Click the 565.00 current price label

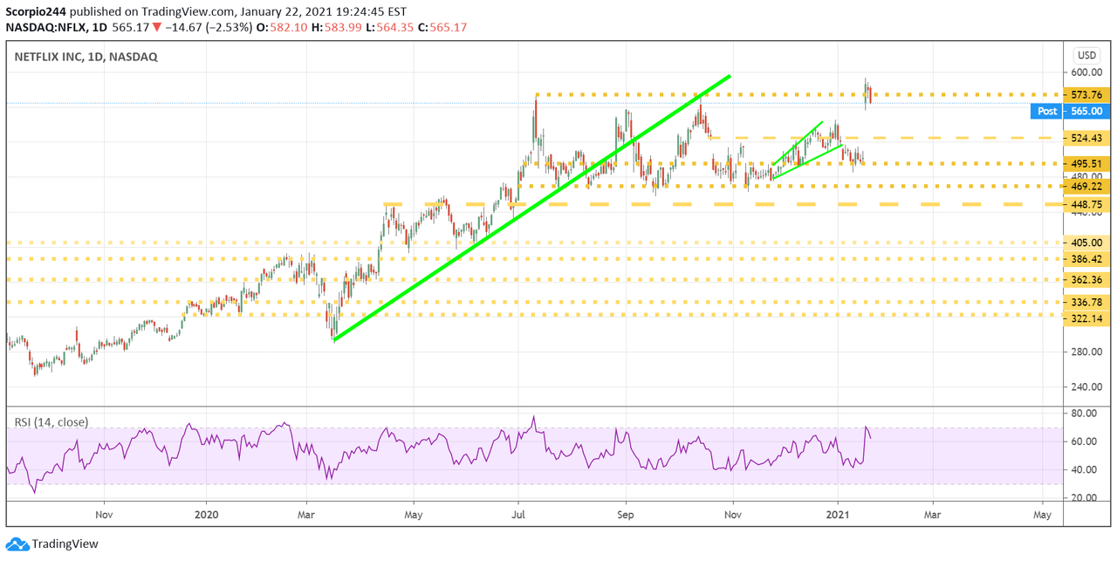tap(1086, 111)
